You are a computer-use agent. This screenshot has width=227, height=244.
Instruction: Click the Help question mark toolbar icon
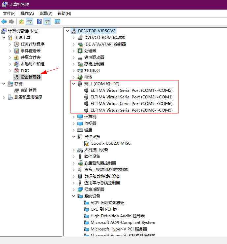point(39,22)
